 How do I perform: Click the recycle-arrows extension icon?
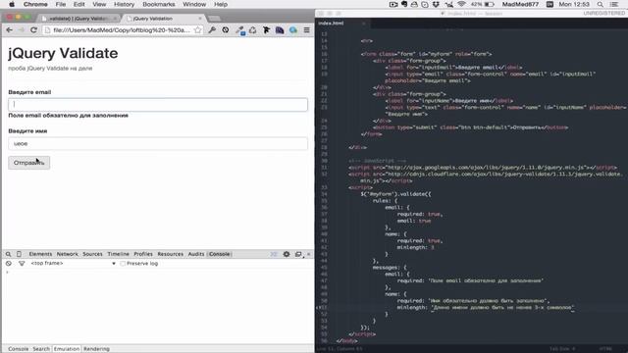point(253,30)
